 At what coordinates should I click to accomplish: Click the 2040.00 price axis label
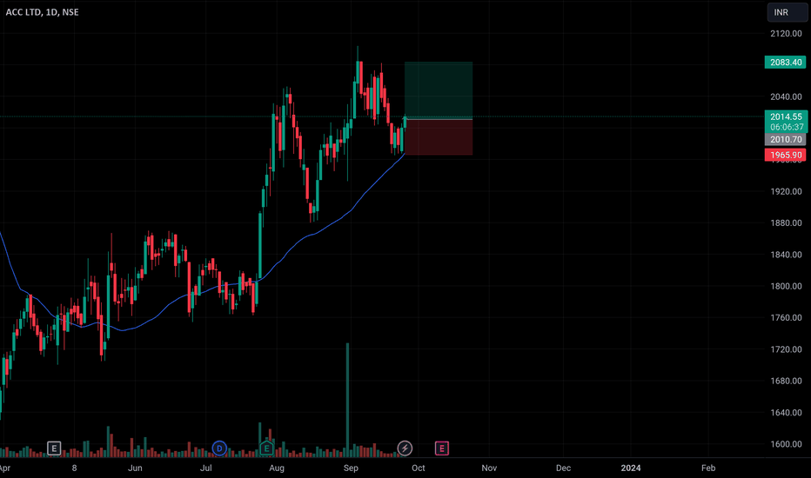pyautogui.click(x=786, y=96)
